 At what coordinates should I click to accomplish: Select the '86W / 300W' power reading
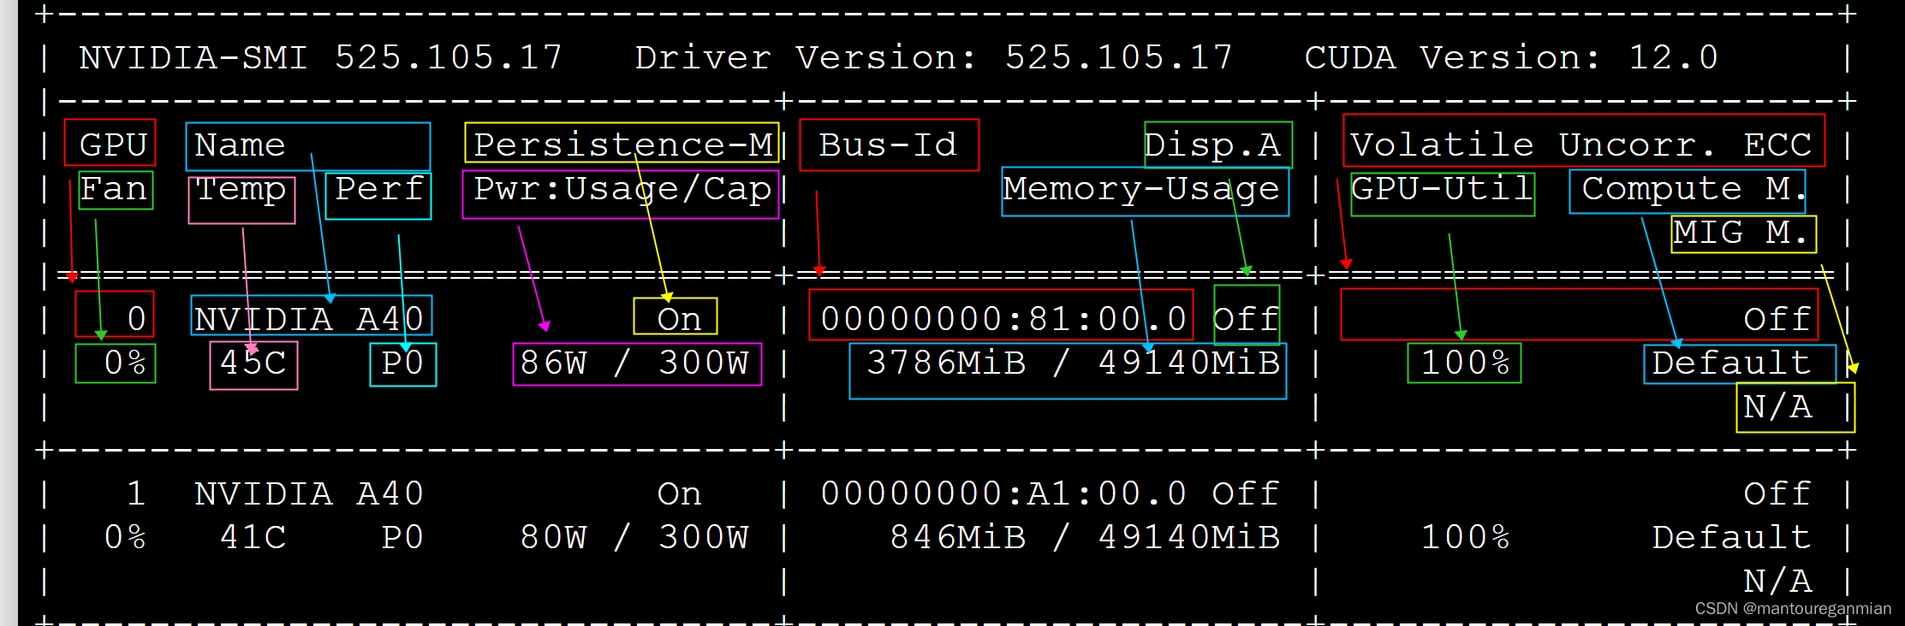click(634, 363)
